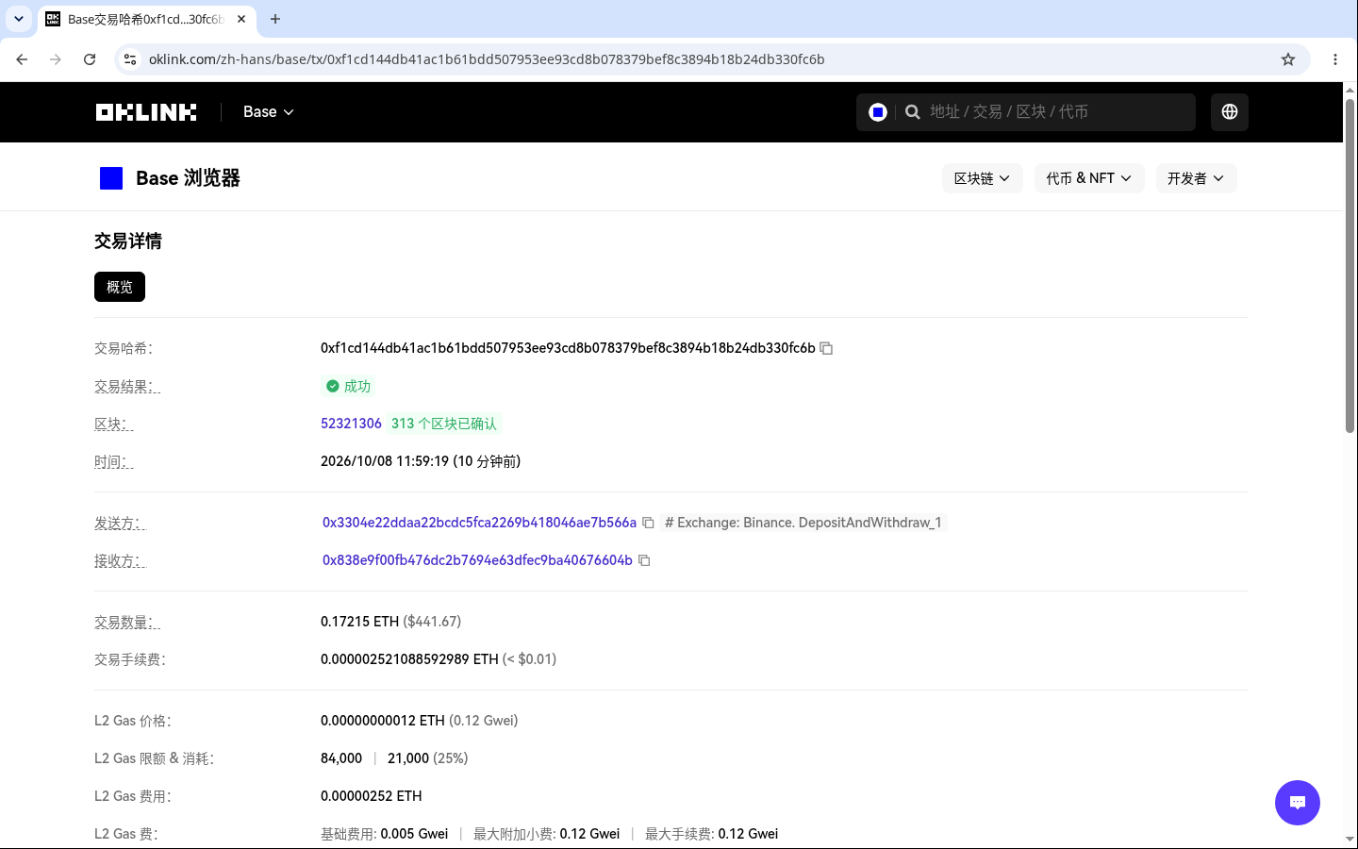This screenshot has height=849, width=1358.
Task: Click the 发送方 field label
Action: pyautogui.click(x=120, y=524)
